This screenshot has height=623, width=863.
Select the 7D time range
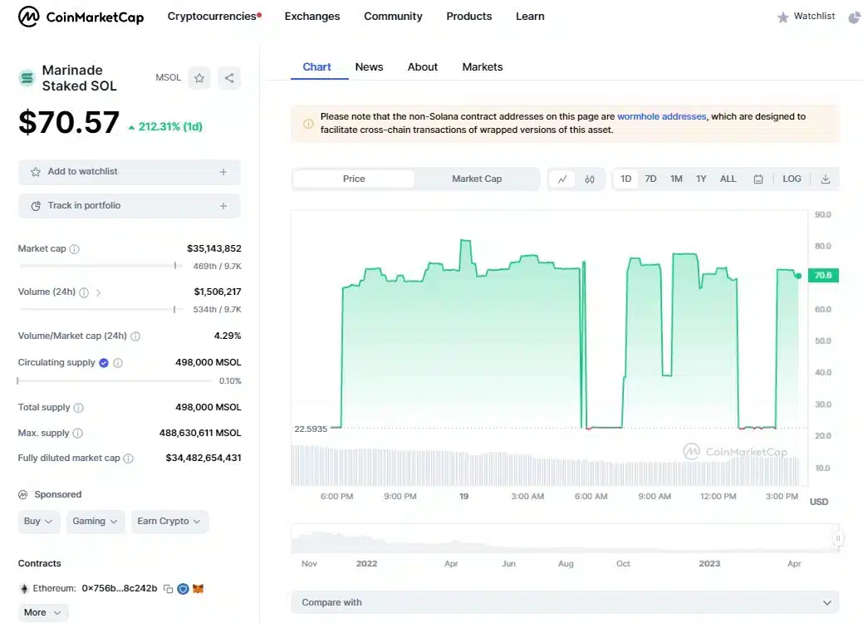[x=650, y=179]
